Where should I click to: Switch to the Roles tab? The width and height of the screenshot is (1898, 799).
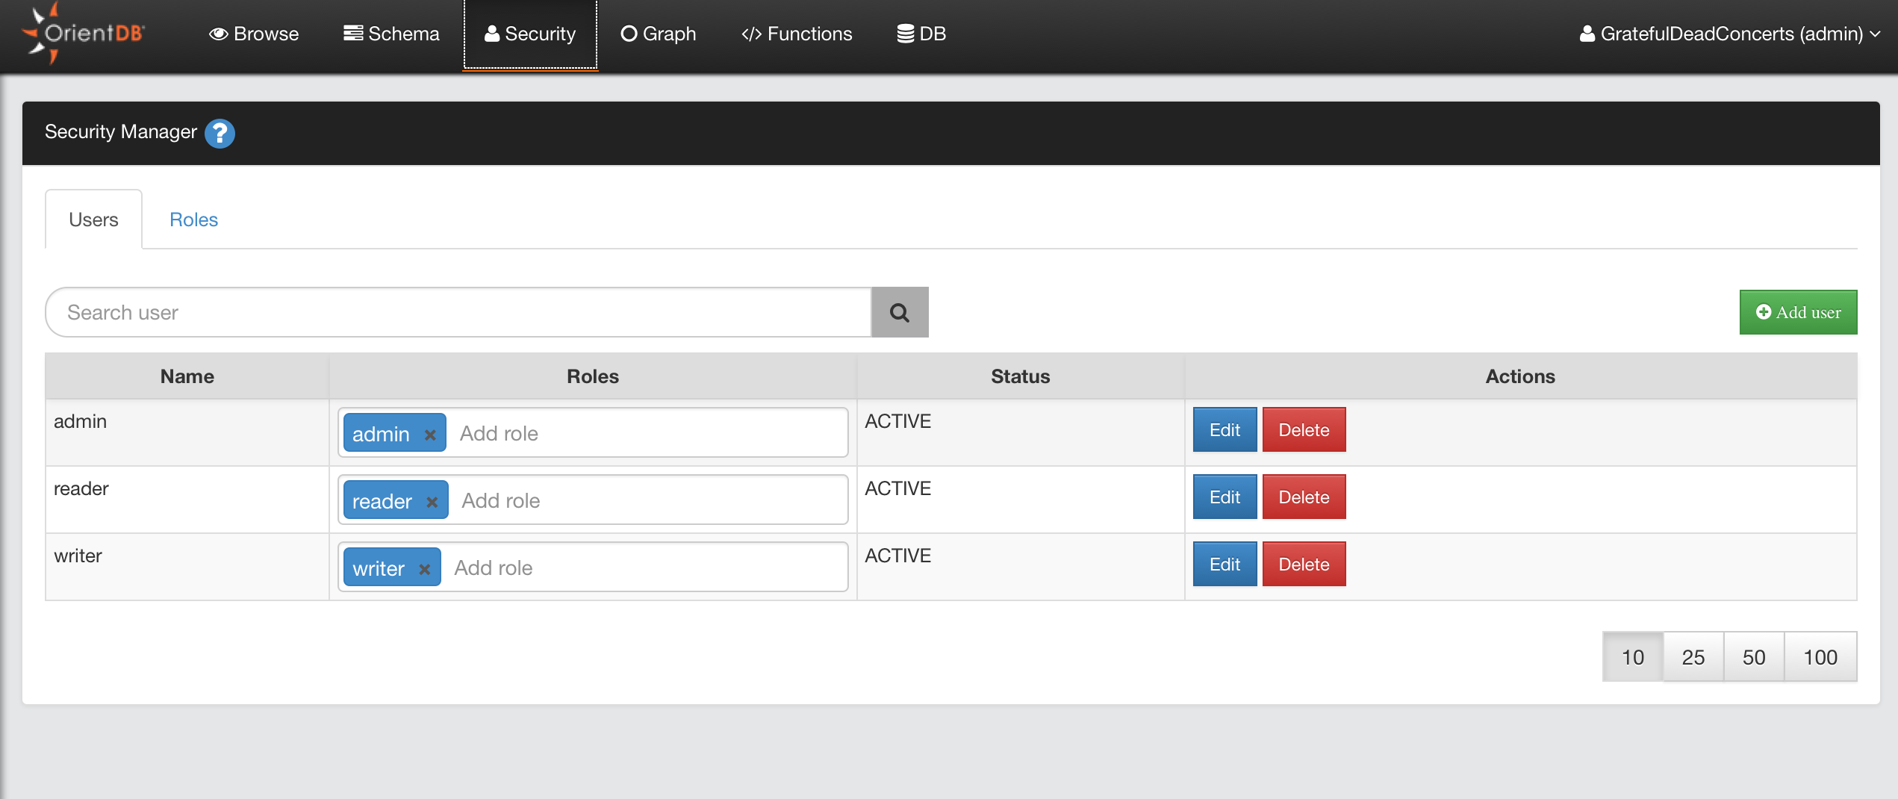click(193, 219)
